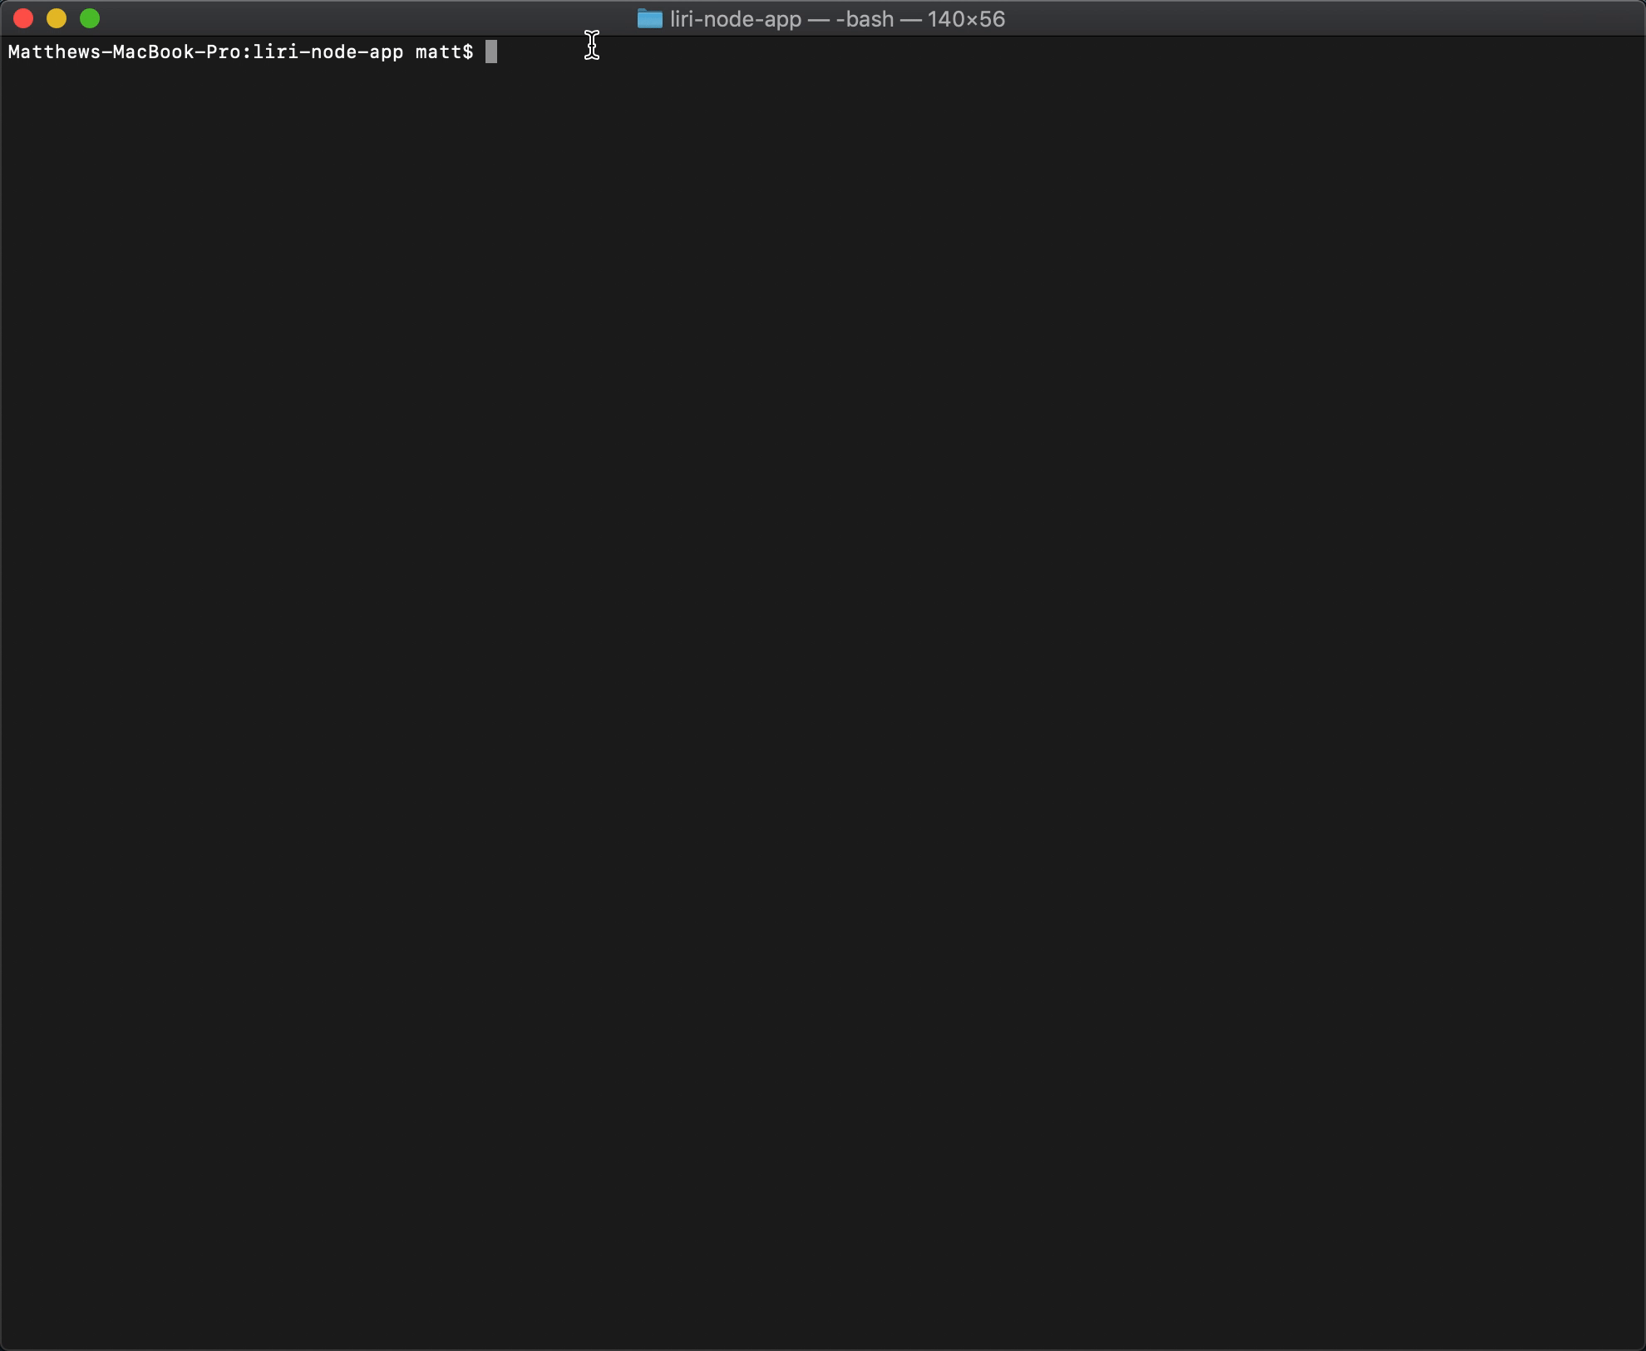
Task: Click the blue folder proxy icon in title bar
Action: [x=649, y=18]
